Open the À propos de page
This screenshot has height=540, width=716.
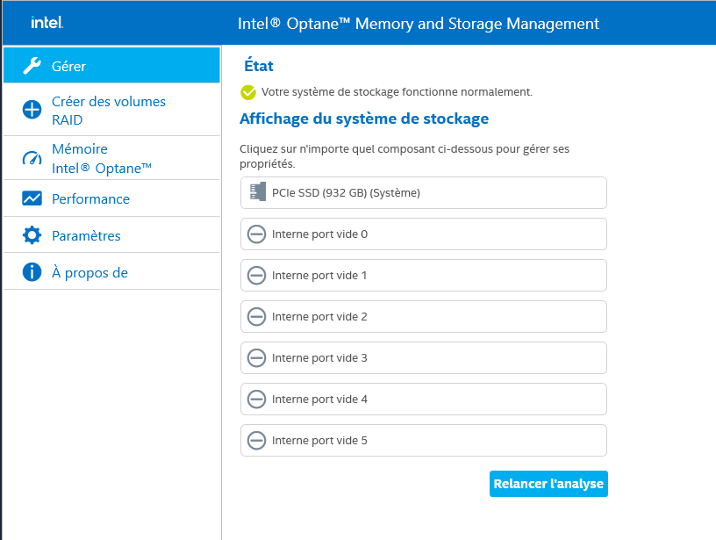111,272
